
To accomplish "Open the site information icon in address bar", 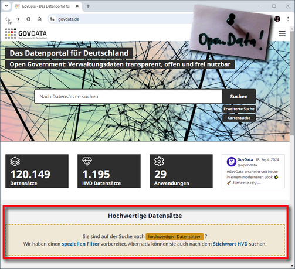I will (52, 19).
